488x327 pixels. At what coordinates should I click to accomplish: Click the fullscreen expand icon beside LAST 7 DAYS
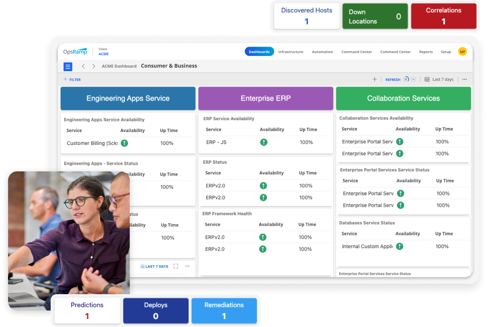(176, 266)
